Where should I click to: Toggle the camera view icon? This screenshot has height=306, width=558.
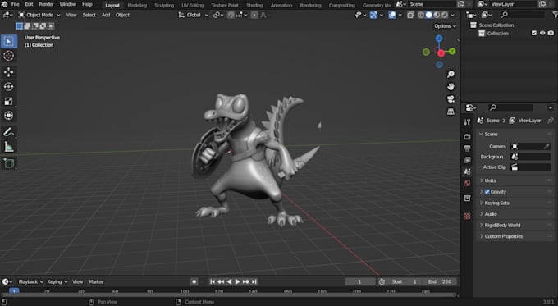coord(451,99)
